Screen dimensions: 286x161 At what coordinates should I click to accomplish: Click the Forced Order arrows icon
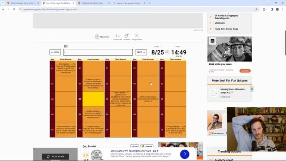coord(118,36)
